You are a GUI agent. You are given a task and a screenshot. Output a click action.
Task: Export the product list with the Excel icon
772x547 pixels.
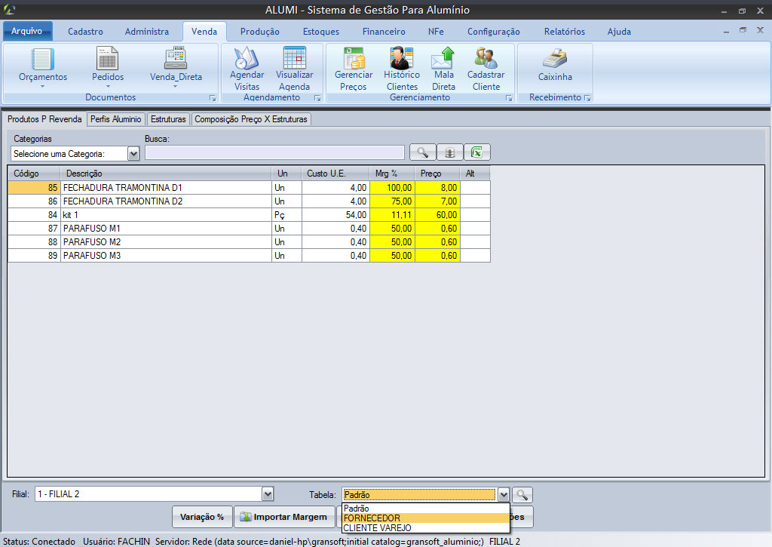pyautogui.click(x=476, y=152)
